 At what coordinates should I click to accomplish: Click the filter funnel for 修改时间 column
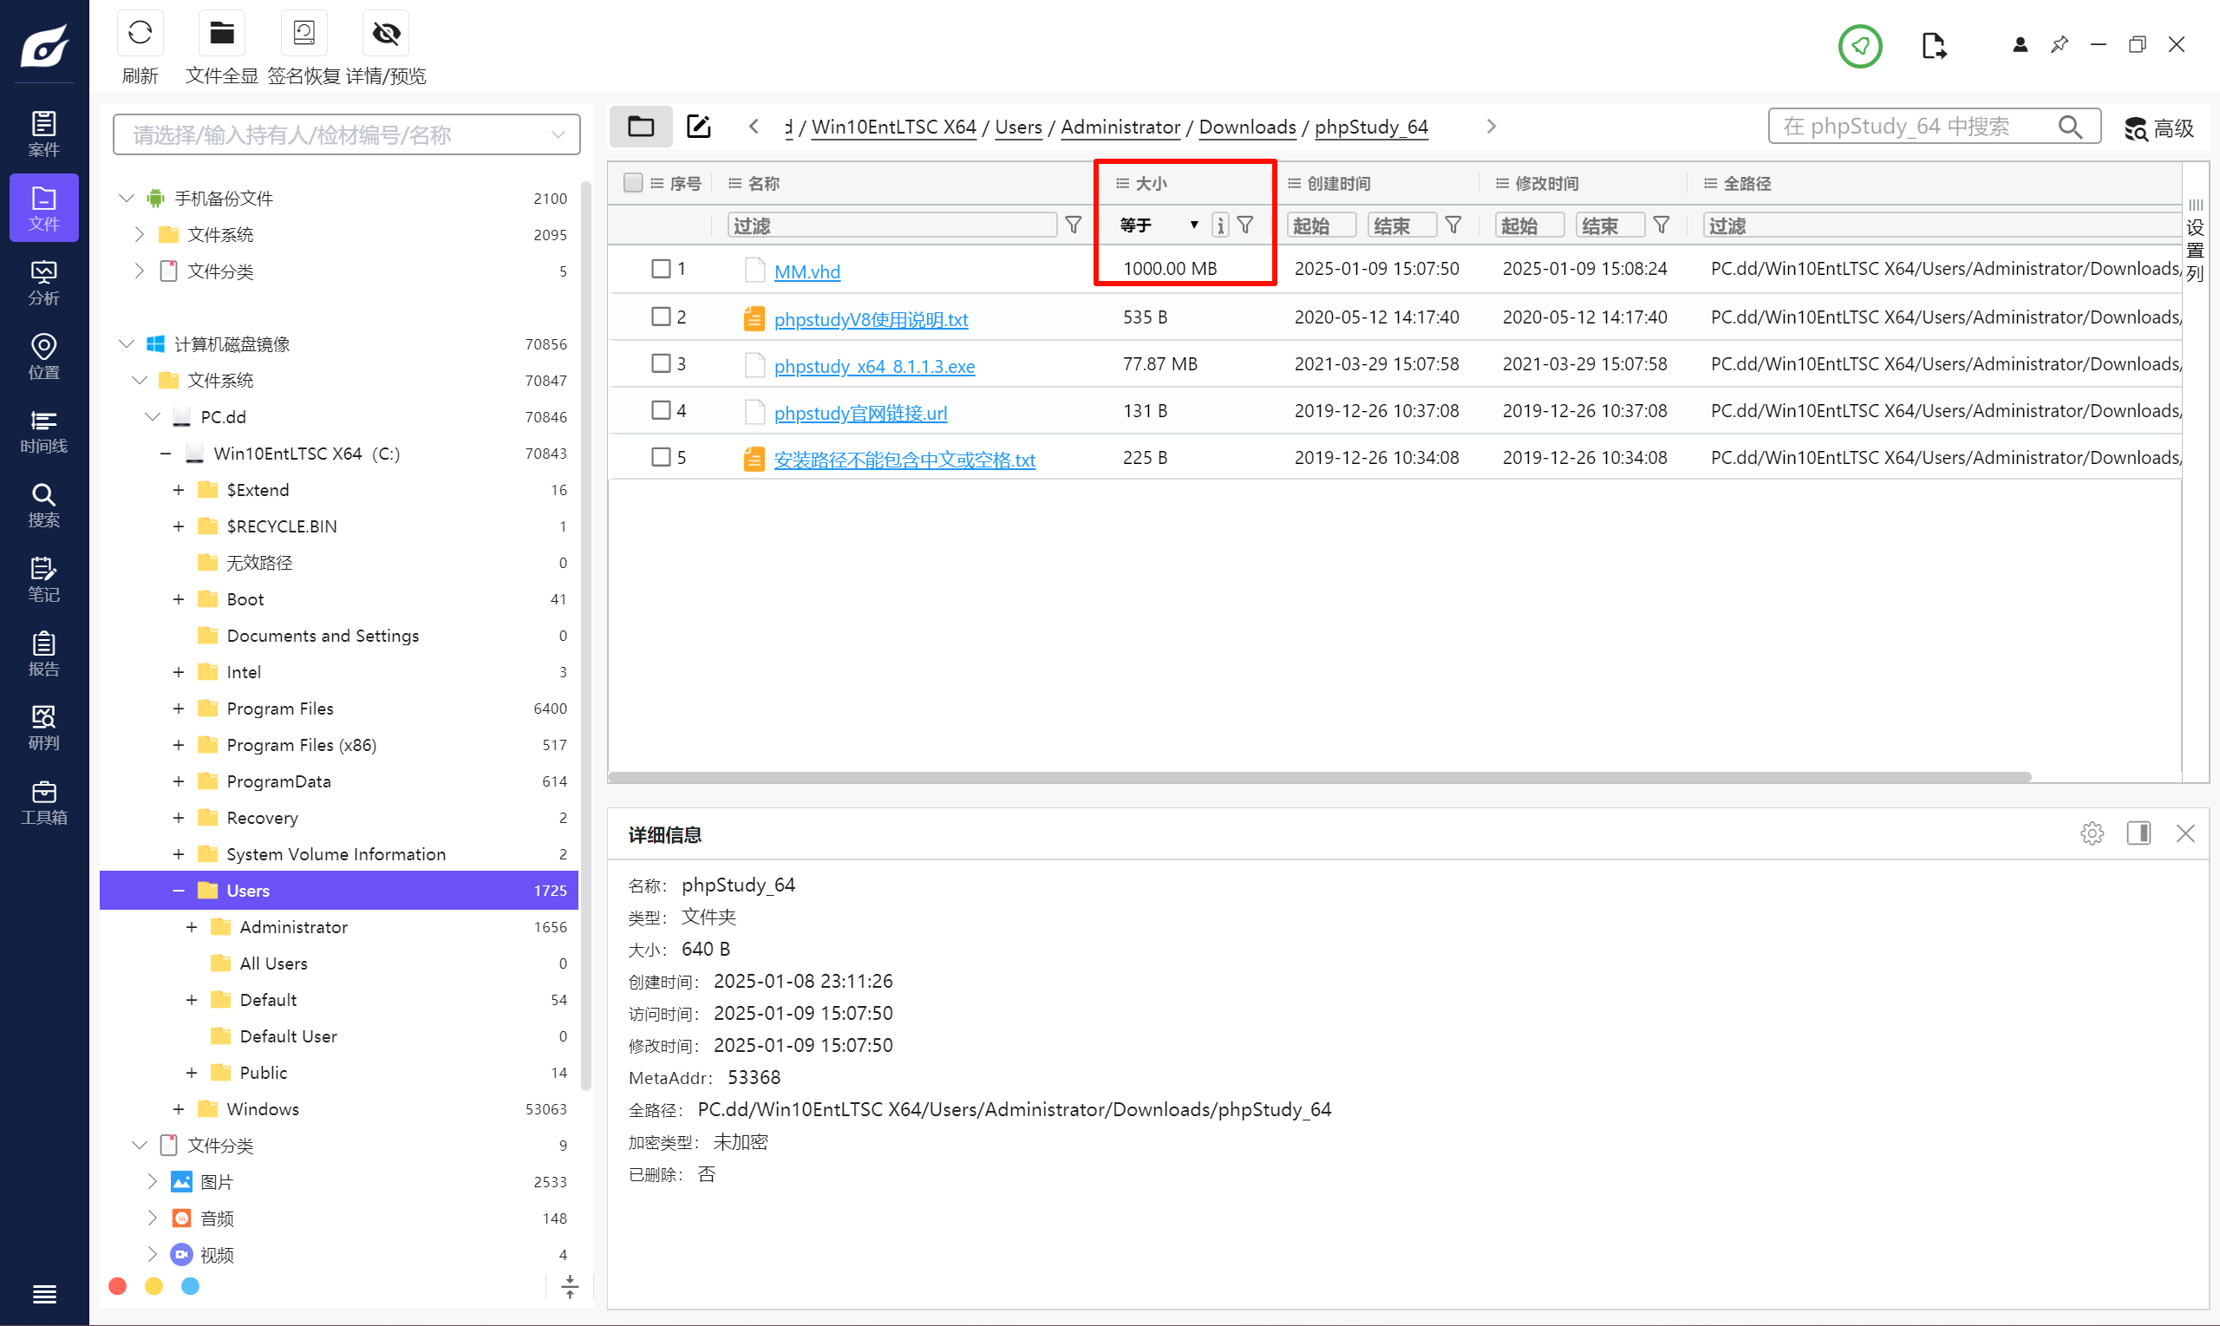pos(1661,225)
